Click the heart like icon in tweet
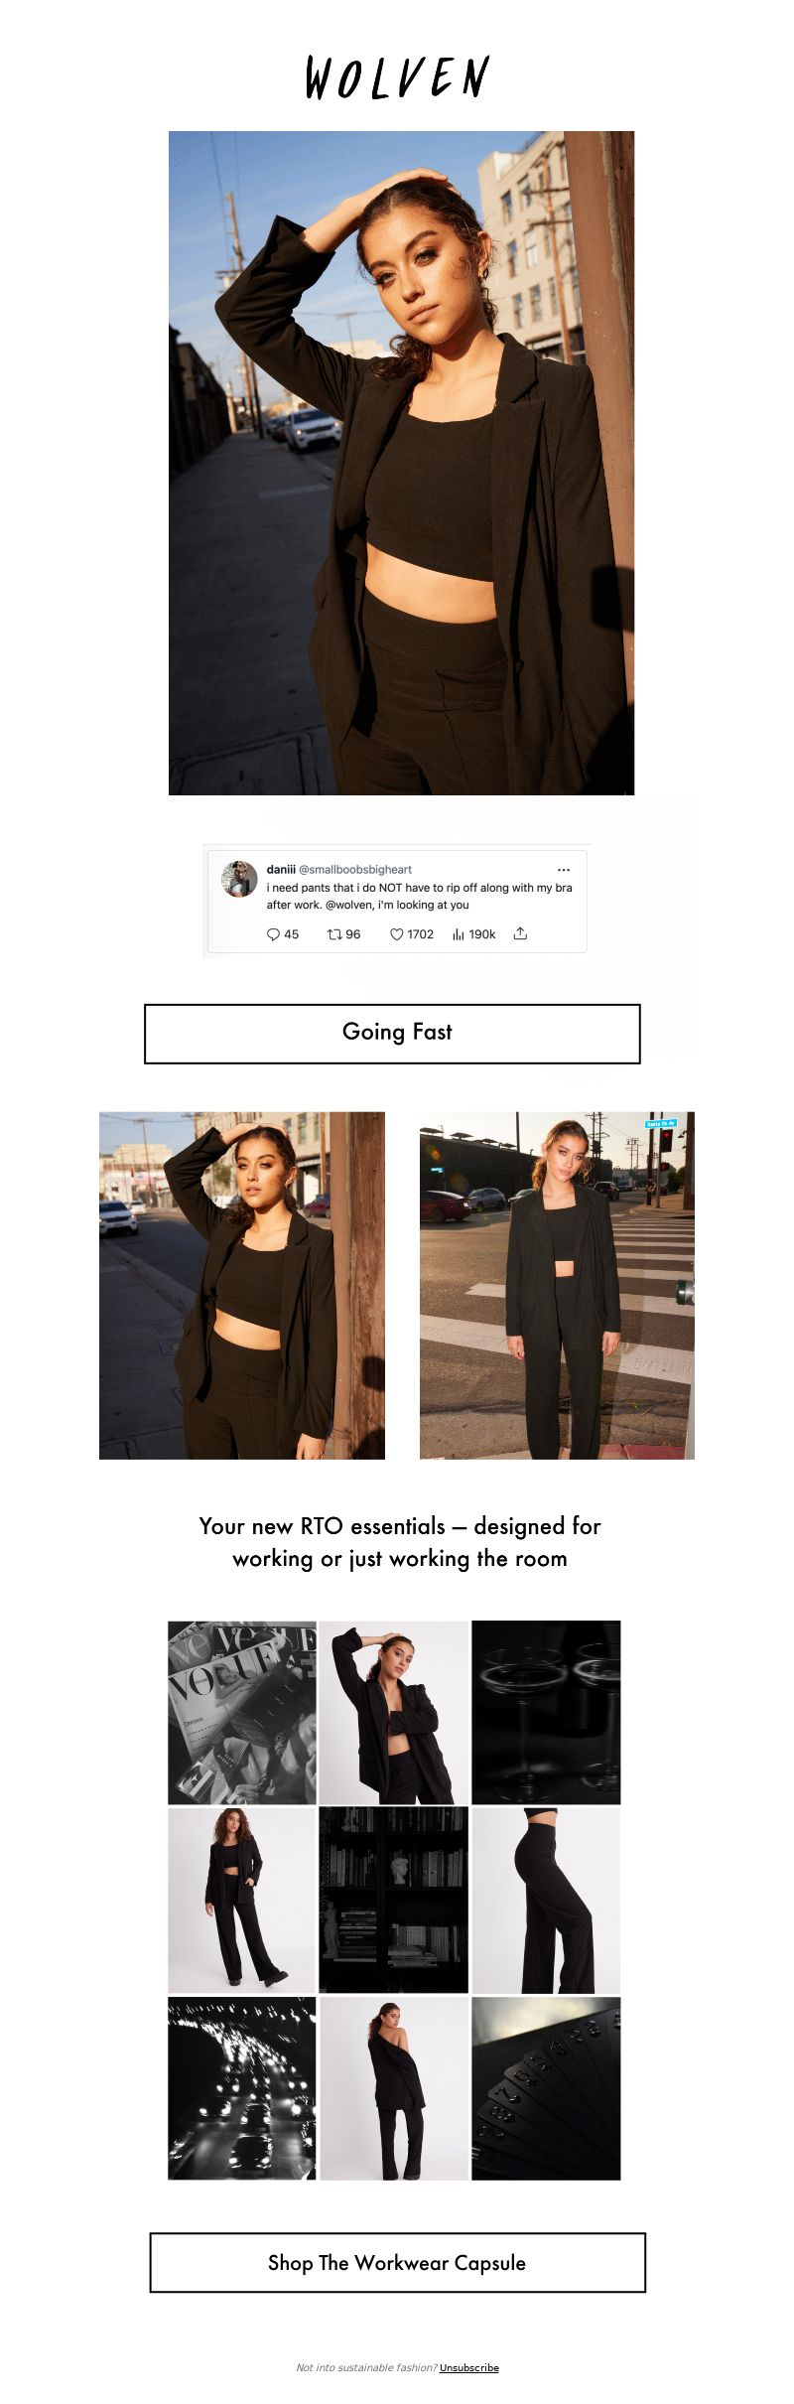794x2404 pixels. click(x=396, y=934)
